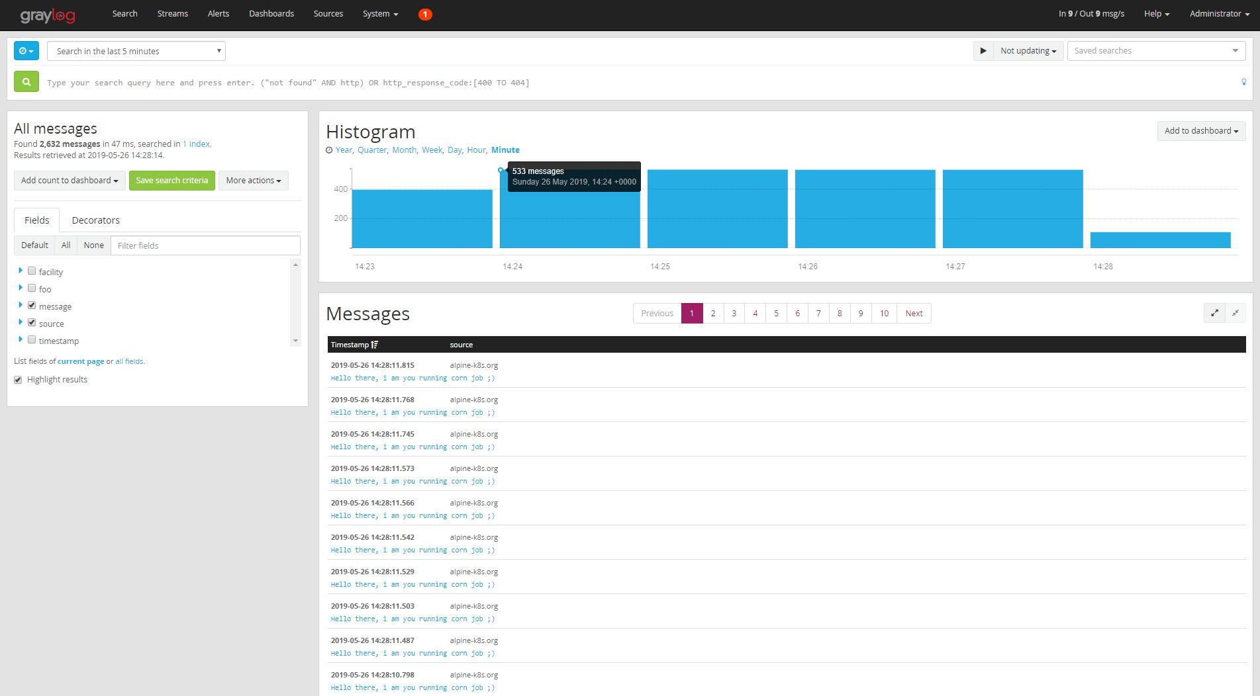Click the query help lightbulb icon
The height and width of the screenshot is (696, 1260).
pyautogui.click(x=1243, y=82)
